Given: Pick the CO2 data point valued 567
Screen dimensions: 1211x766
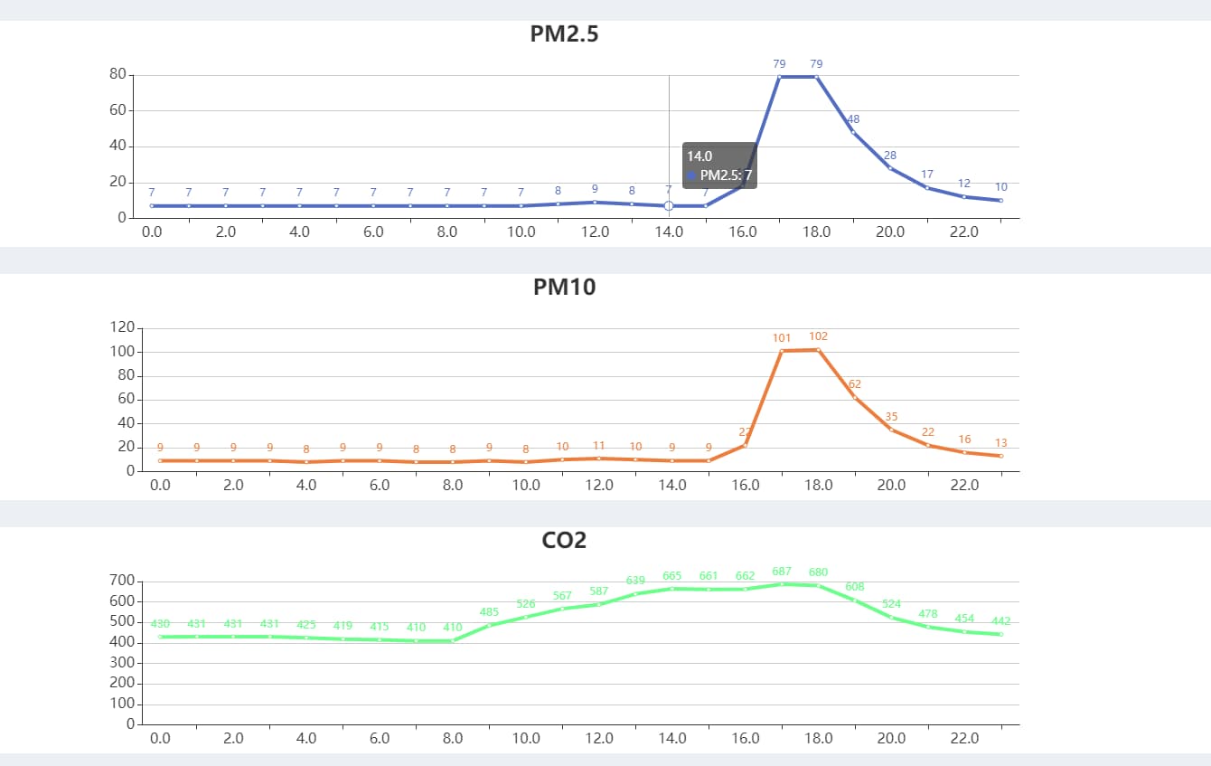Looking at the screenshot, I should tap(562, 609).
